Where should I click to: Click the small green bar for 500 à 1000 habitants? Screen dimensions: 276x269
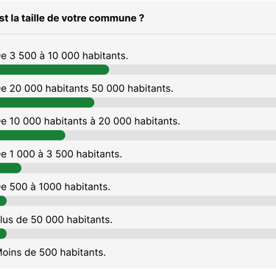pos(3,201)
